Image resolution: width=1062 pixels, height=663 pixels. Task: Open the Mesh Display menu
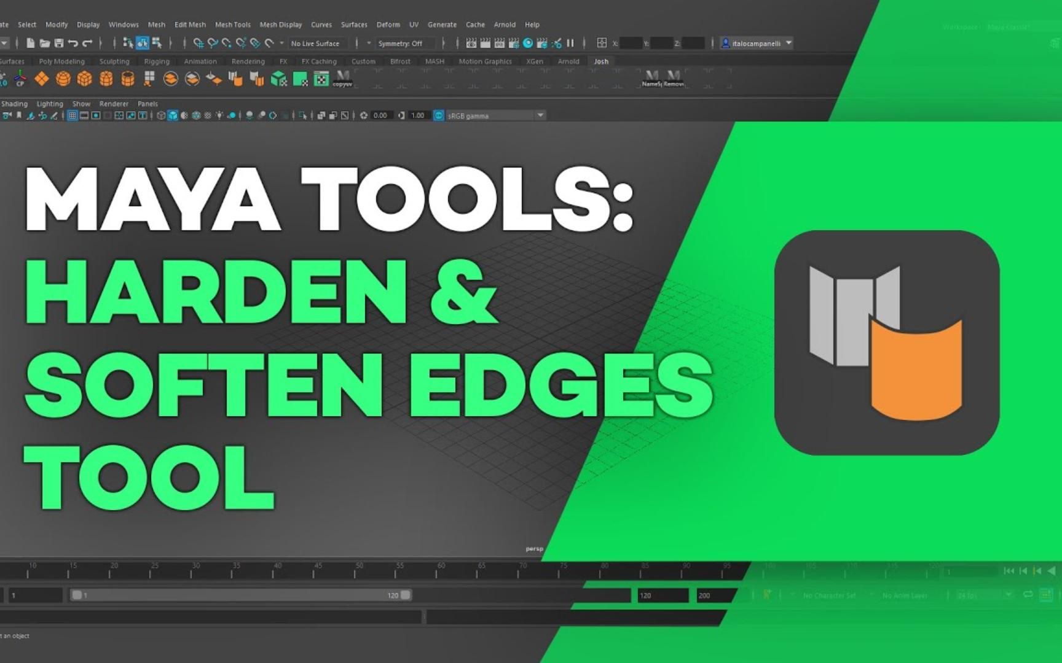coord(281,25)
